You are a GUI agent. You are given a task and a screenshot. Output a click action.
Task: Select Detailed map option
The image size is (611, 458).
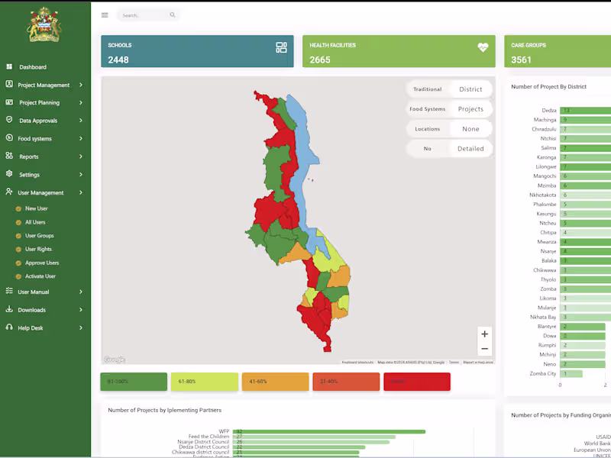(470, 149)
